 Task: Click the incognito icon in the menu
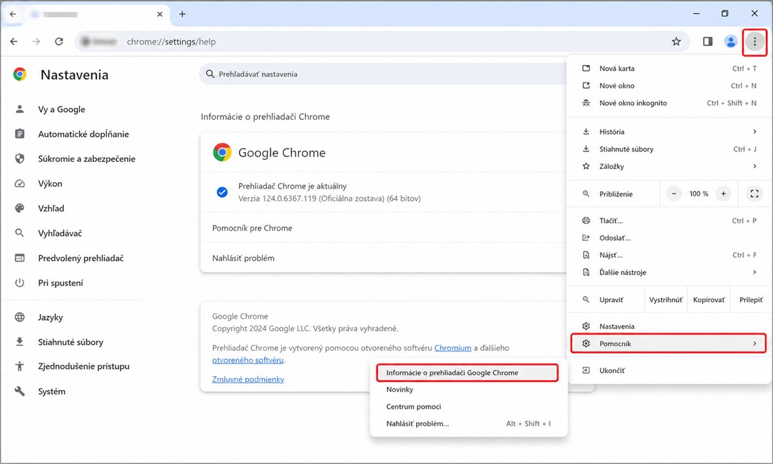tap(586, 103)
